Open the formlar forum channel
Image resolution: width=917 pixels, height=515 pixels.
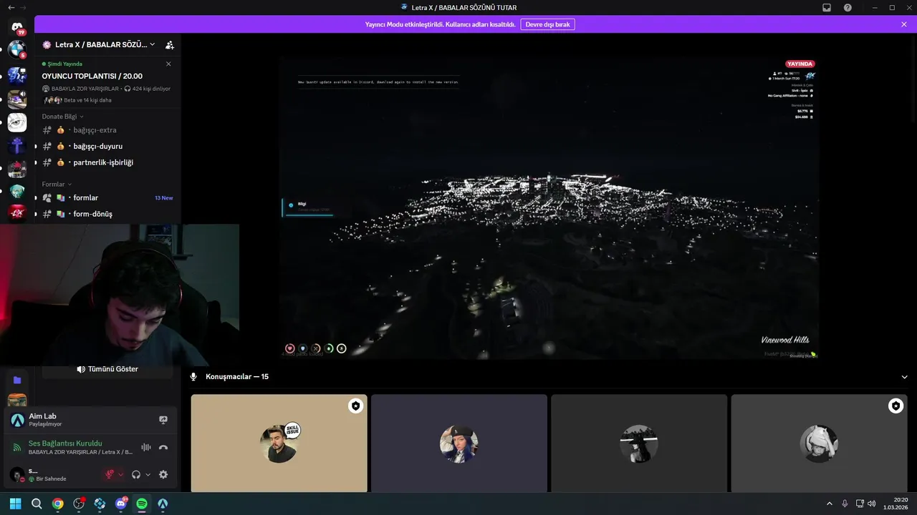tap(107, 197)
